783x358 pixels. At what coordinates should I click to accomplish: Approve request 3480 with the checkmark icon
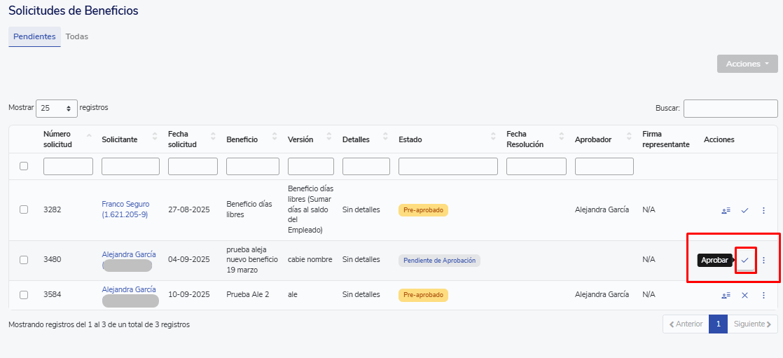744,260
